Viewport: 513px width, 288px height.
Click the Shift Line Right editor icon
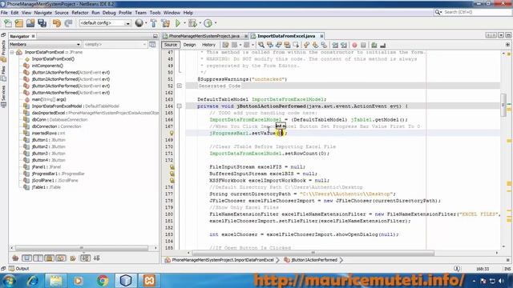point(344,45)
